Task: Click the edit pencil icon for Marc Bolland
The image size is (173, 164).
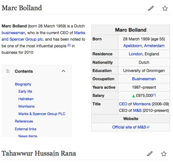Action: pyautogui.click(x=151, y=8)
